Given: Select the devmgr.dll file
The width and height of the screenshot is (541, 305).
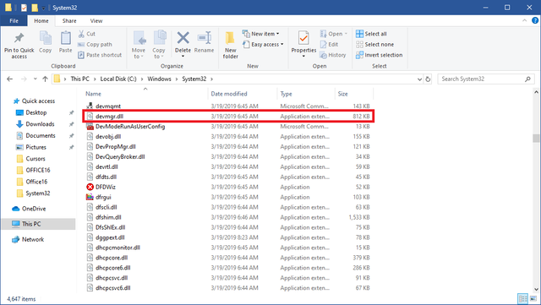Looking at the screenshot, I should pyautogui.click(x=228, y=117).
